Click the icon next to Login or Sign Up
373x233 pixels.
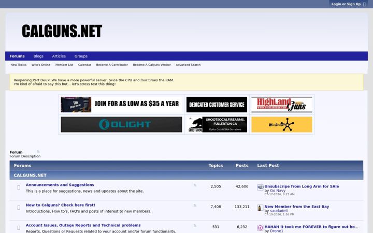click(364, 4)
